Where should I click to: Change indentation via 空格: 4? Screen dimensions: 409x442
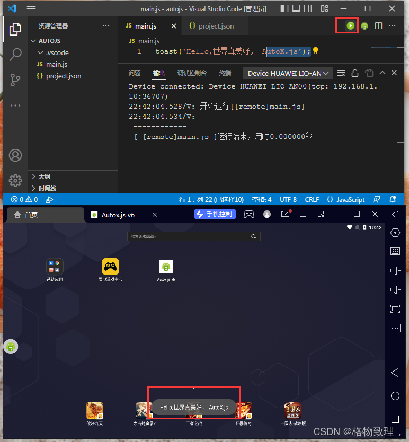pyautogui.click(x=262, y=200)
